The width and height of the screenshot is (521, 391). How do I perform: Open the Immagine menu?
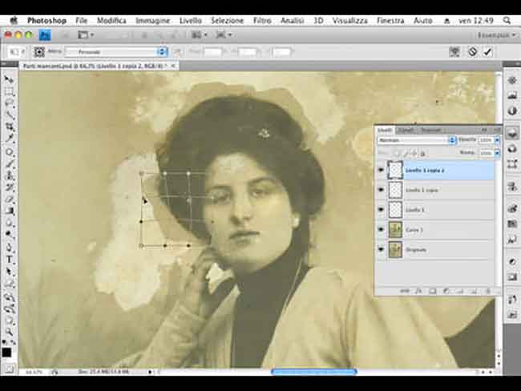(153, 21)
